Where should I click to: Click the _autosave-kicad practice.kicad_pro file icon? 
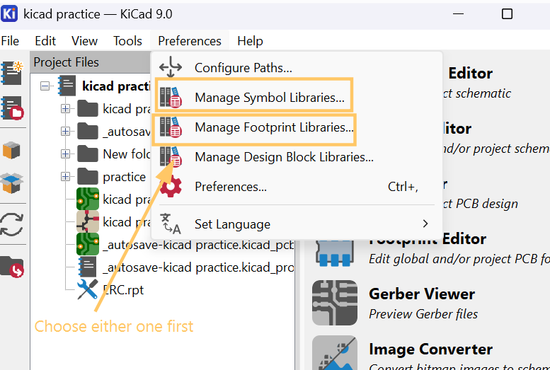[x=88, y=267]
